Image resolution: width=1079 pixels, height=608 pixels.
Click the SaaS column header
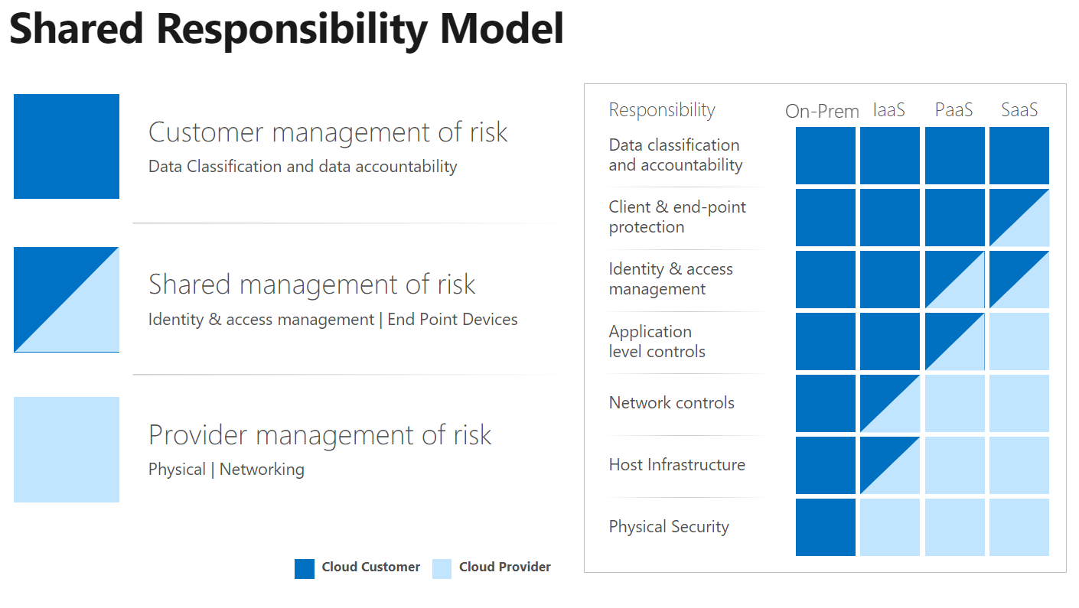point(1019,110)
